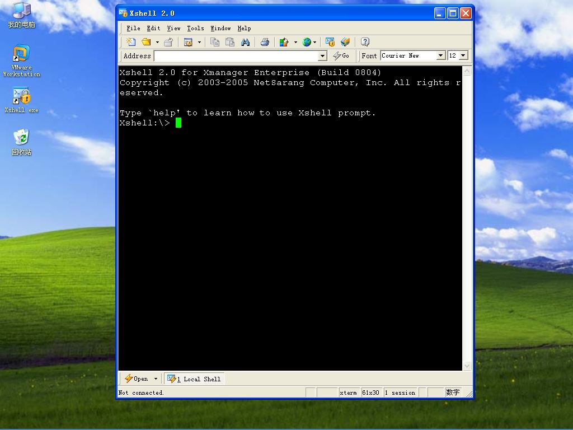The image size is (573, 430).
Task: Open the File menu
Action: click(x=133, y=28)
